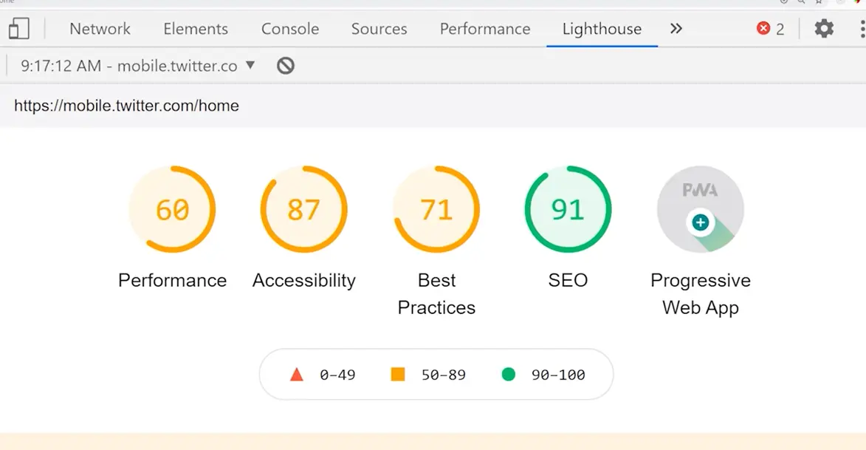Open the Console tab
Image resolution: width=866 pixels, height=450 pixels.
(290, 29)
